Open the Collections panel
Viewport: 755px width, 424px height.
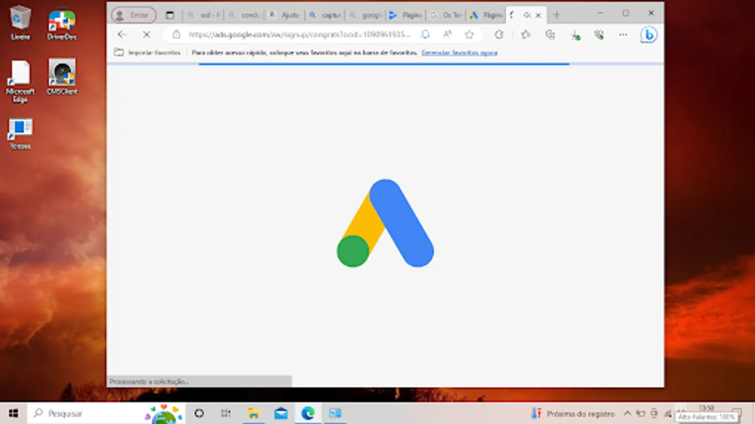[x=550, y=34]
